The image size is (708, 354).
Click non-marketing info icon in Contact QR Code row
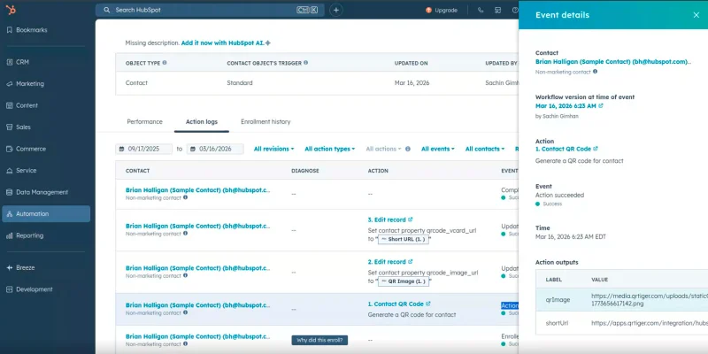click(186, 312)
